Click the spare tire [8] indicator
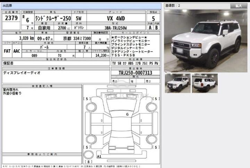This screenshot has height=168, width=250. tap(89, 161)
